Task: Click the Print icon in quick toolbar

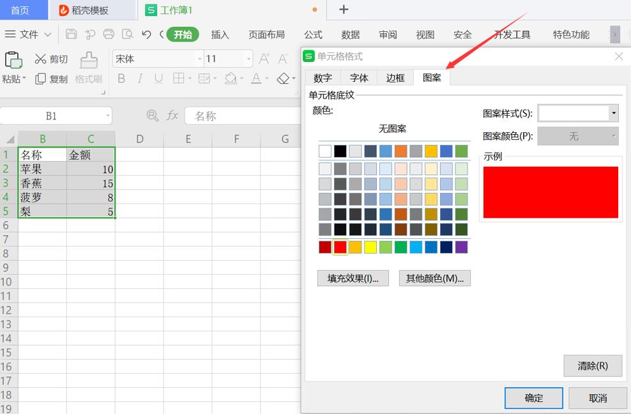Action: 109,34
